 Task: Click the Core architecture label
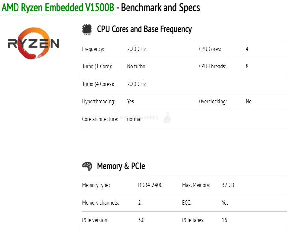pyautogui.click(x=100, y=119)
